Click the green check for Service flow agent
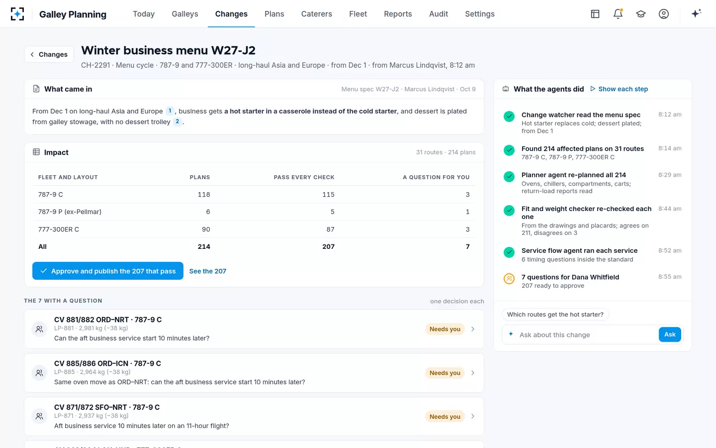Viewport: 716px width, 448px height. coord(509,252)
